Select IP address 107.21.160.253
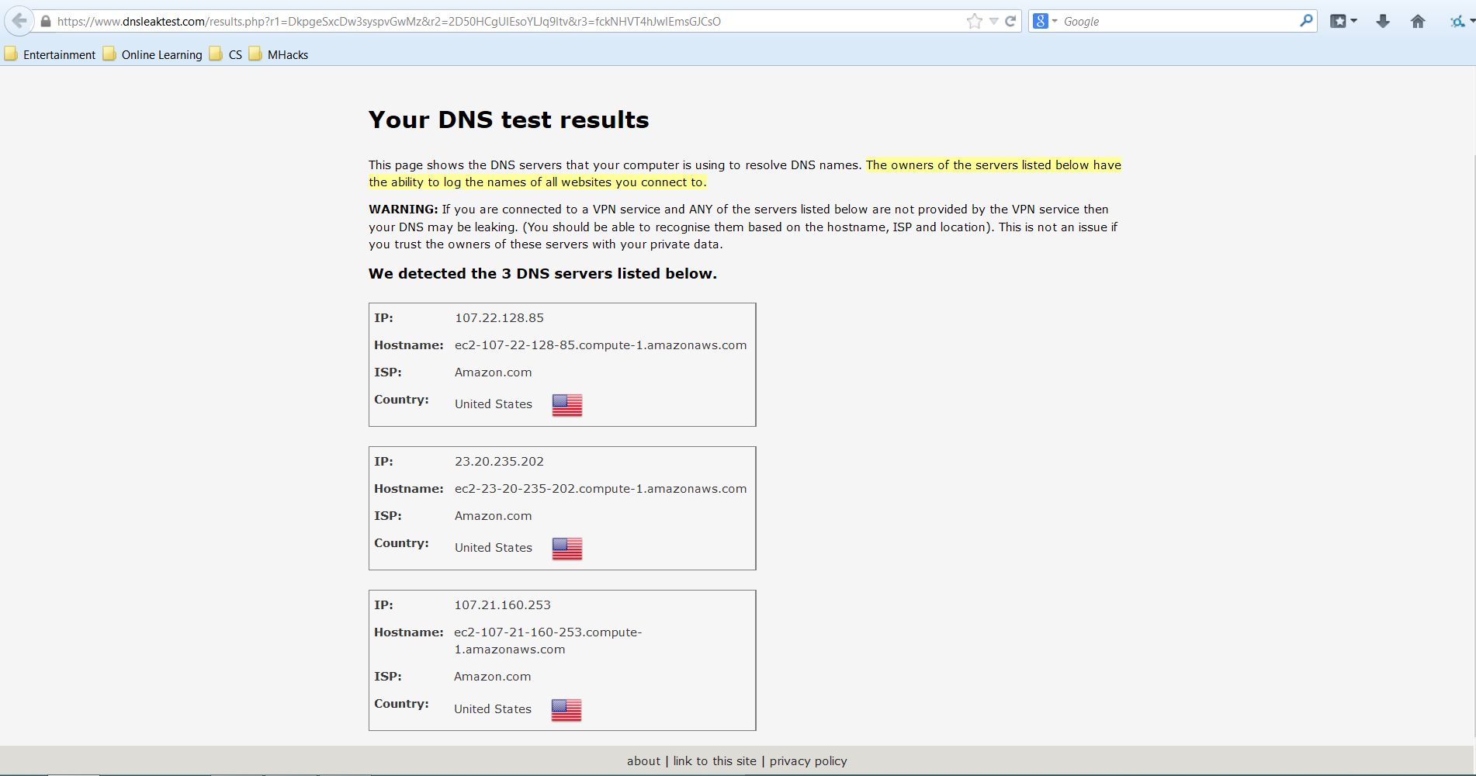This screenshot has width=1476, height=776. pos(502,605)
